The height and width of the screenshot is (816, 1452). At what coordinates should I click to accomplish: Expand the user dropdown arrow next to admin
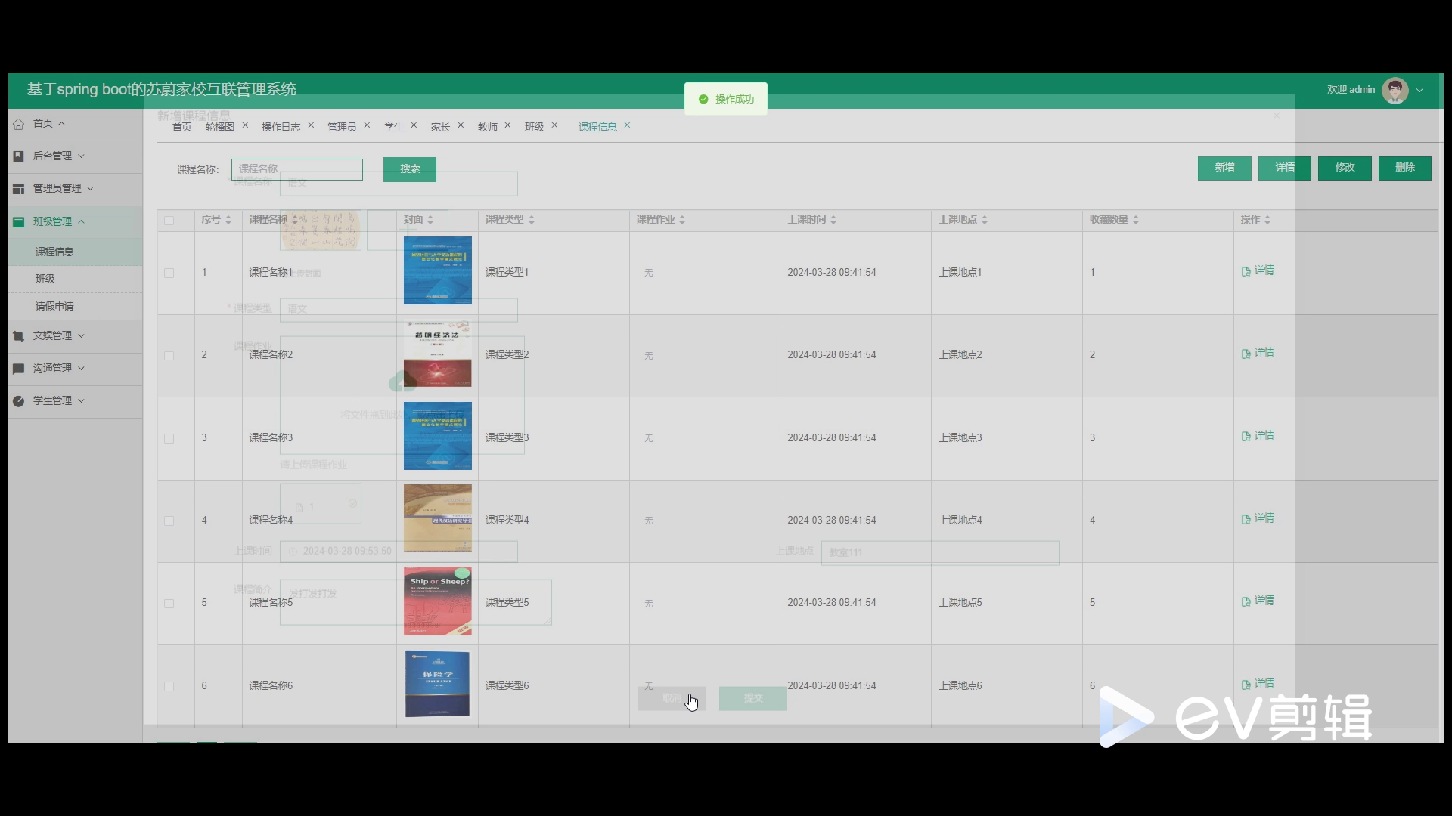point(1419,90)
